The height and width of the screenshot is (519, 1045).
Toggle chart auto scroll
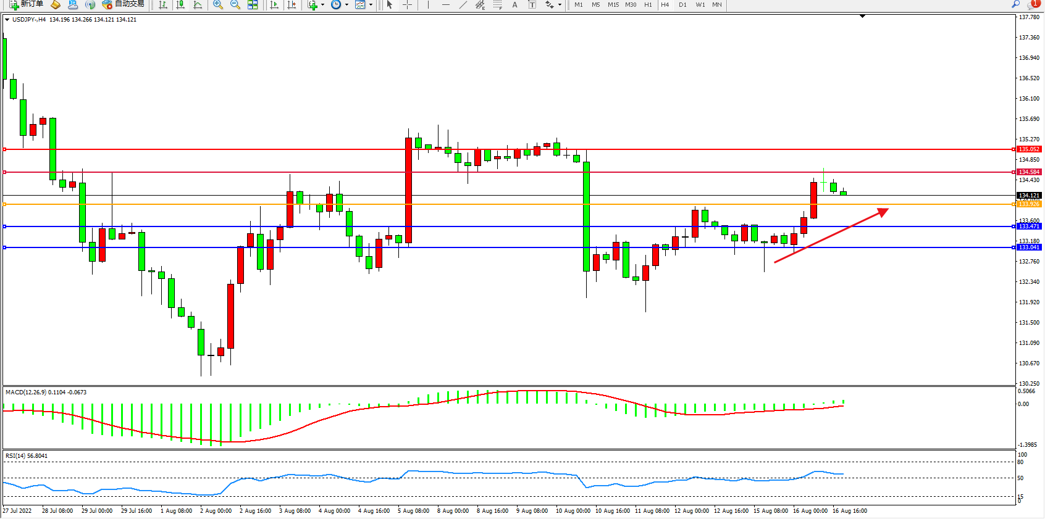pyautogui.click(x=275, y=5)
